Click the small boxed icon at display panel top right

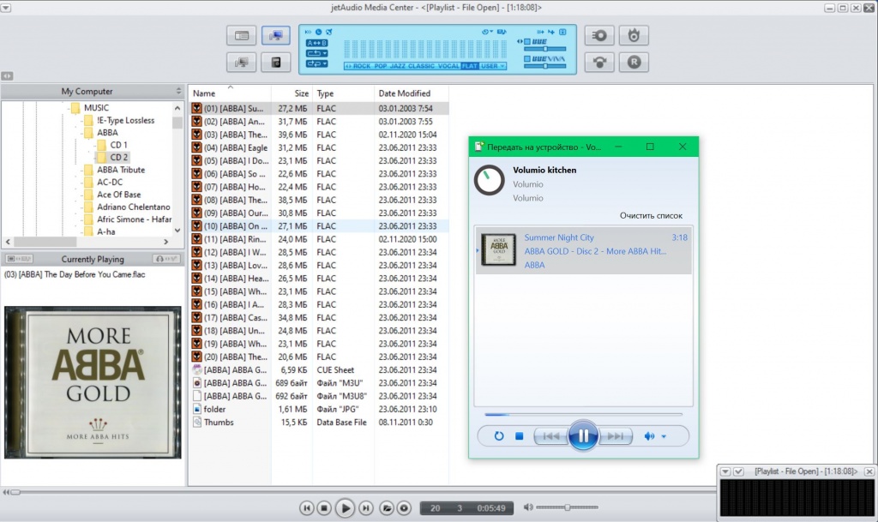562,32
